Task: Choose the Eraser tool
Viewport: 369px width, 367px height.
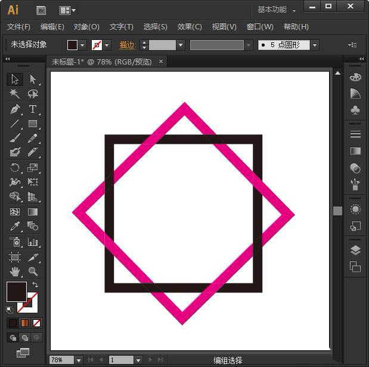Action: [x=33, y=152]
